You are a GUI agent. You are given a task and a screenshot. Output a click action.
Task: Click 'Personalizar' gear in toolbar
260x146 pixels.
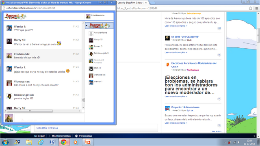[x=84, y=136]
